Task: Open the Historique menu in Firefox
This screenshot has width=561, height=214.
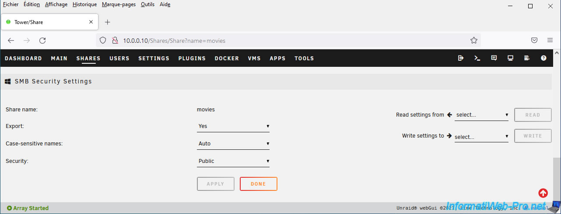Action: 84,4
